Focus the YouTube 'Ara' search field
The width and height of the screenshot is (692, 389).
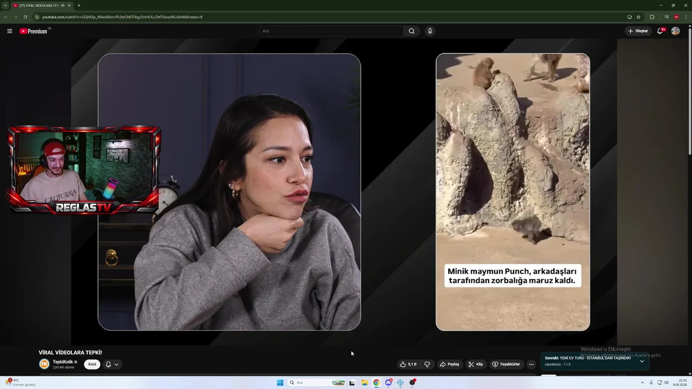(x=330, y=31)
